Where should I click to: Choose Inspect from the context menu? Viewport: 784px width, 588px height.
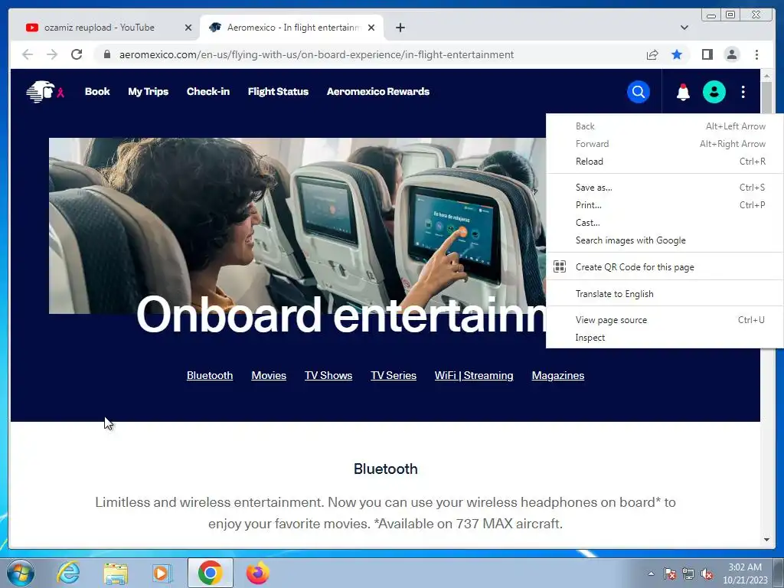click(x=665, y=338)
